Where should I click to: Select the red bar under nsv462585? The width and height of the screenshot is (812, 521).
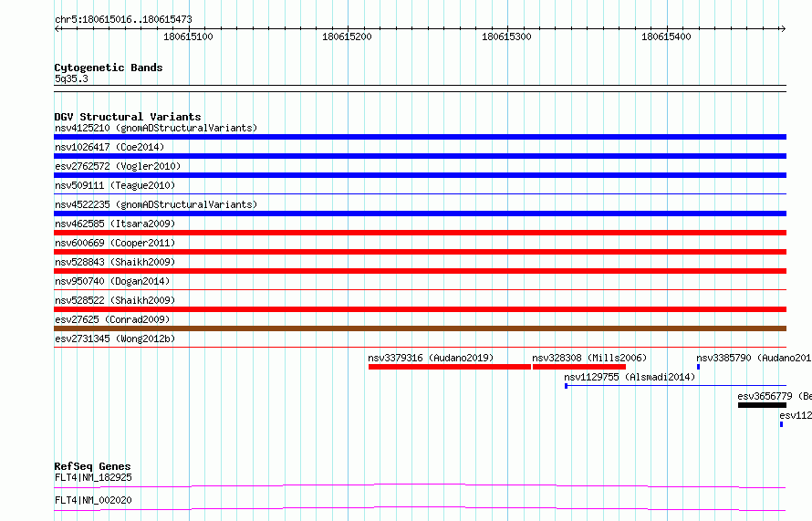pyautogui.click(x=420, y=233)
